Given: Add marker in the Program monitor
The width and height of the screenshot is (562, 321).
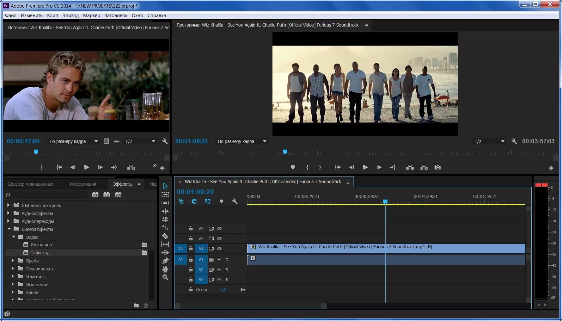Looking at the screenshot, I should click(x=293, y=167).
